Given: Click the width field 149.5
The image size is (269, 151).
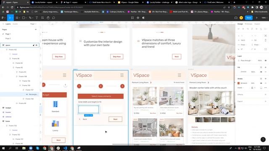Looking at the screenshot, I should click(x=243, y=40).
